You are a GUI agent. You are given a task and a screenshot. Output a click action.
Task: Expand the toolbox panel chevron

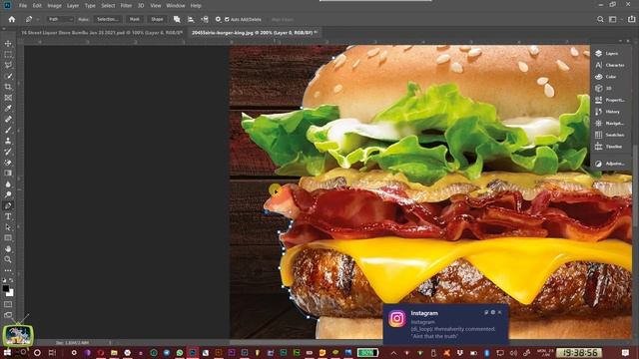4,29
